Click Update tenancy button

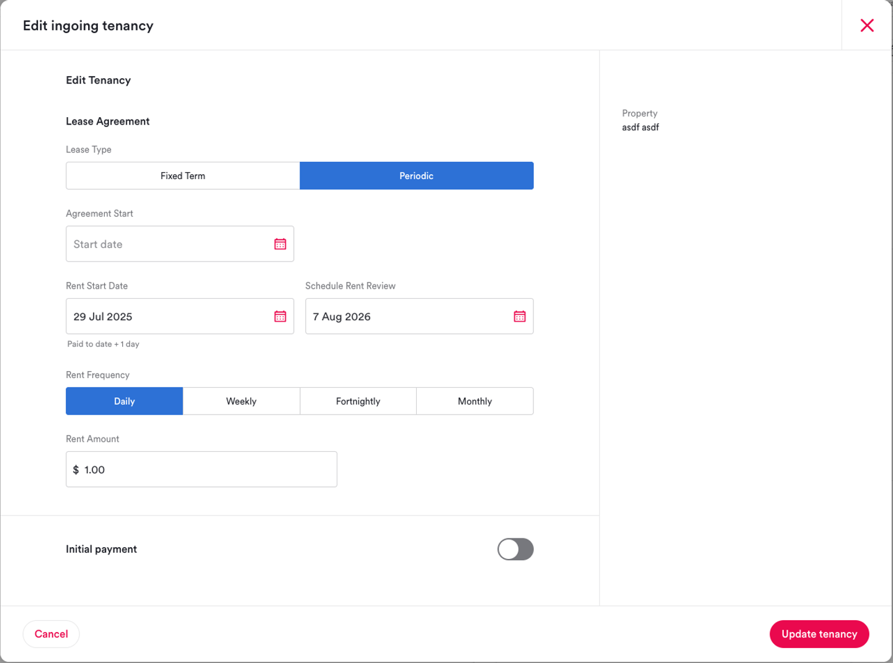[819, 634]
